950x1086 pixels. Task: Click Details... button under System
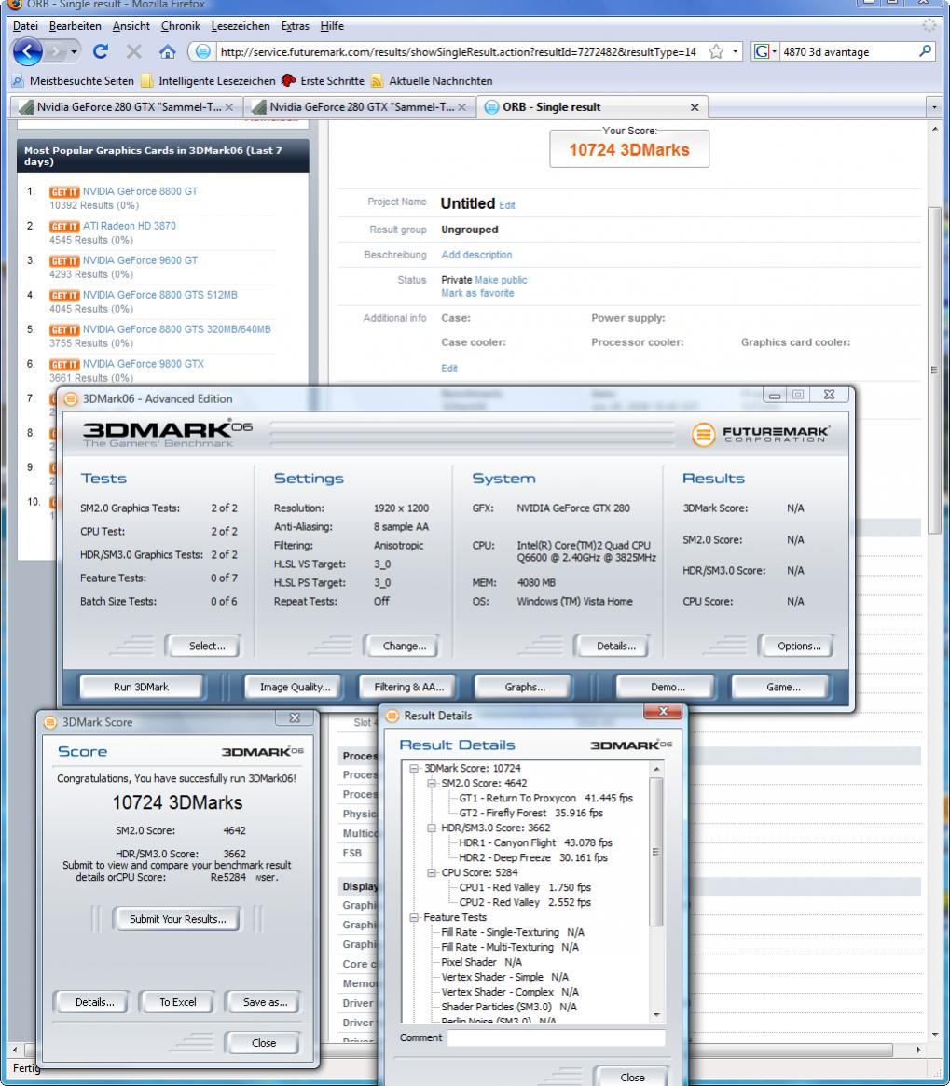613,646
